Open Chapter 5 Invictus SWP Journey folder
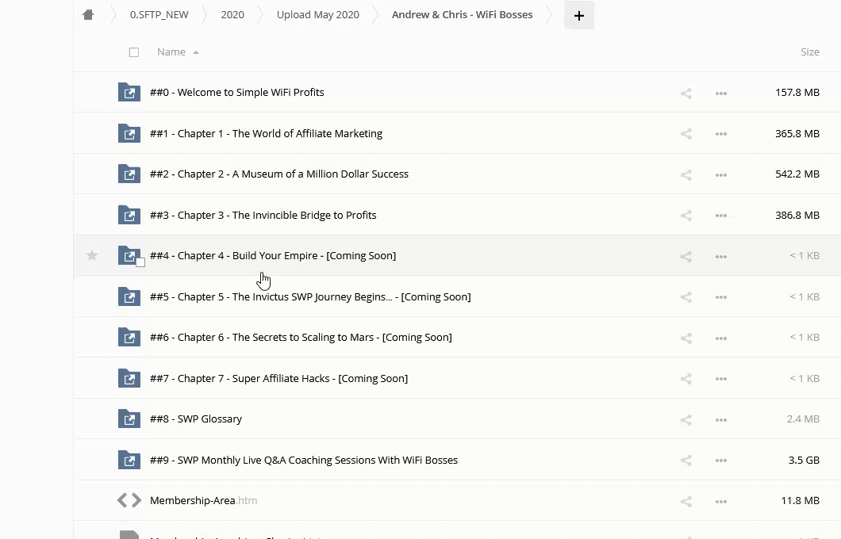The height and width of the screenshot is (539, 841). point(309,297)
